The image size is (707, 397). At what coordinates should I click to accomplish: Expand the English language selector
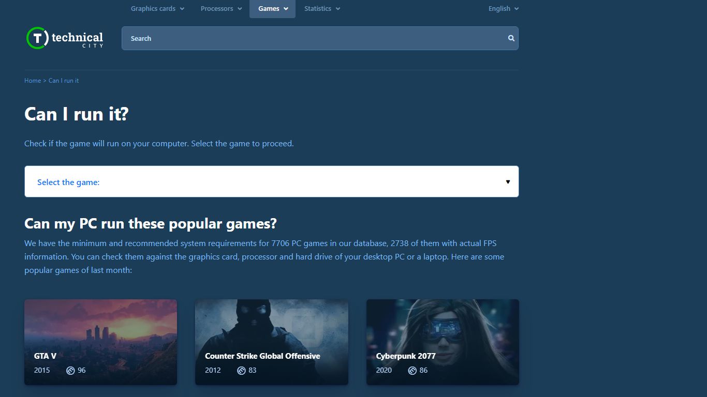(x=504, y=9)
